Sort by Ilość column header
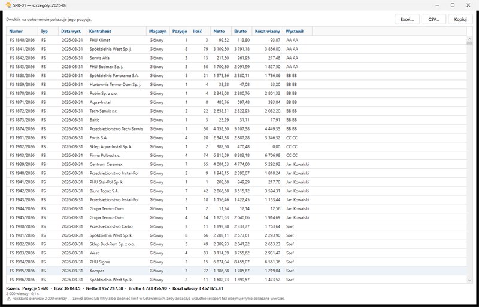 (x=200, y=31)
